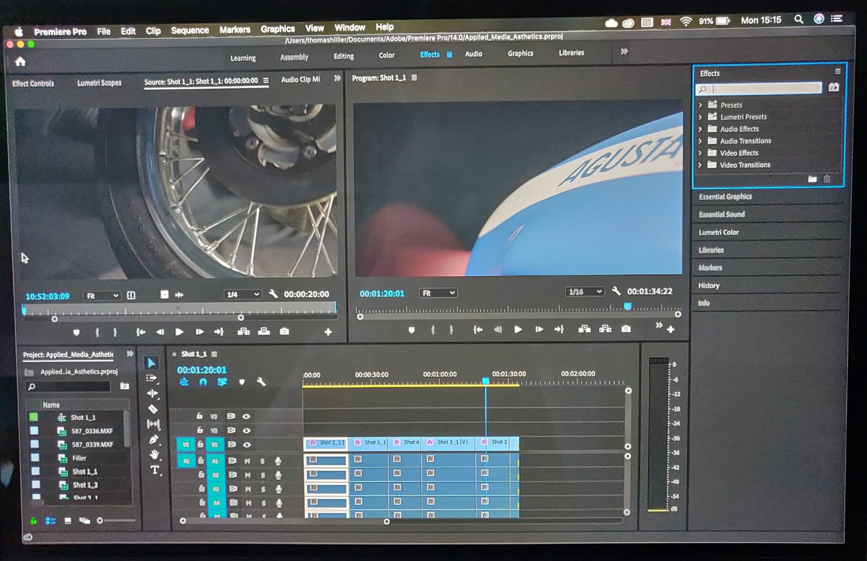Toggle sync lock on V1 track
This screenshot has width=867, height=561.
[x=231, y=444]
